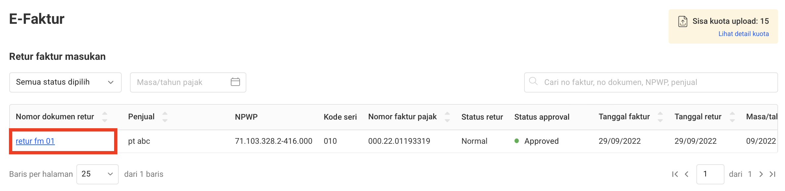Sort the Tanggal faktur column
This screenshot has height=191, width=785.
(x=660, y=117)
